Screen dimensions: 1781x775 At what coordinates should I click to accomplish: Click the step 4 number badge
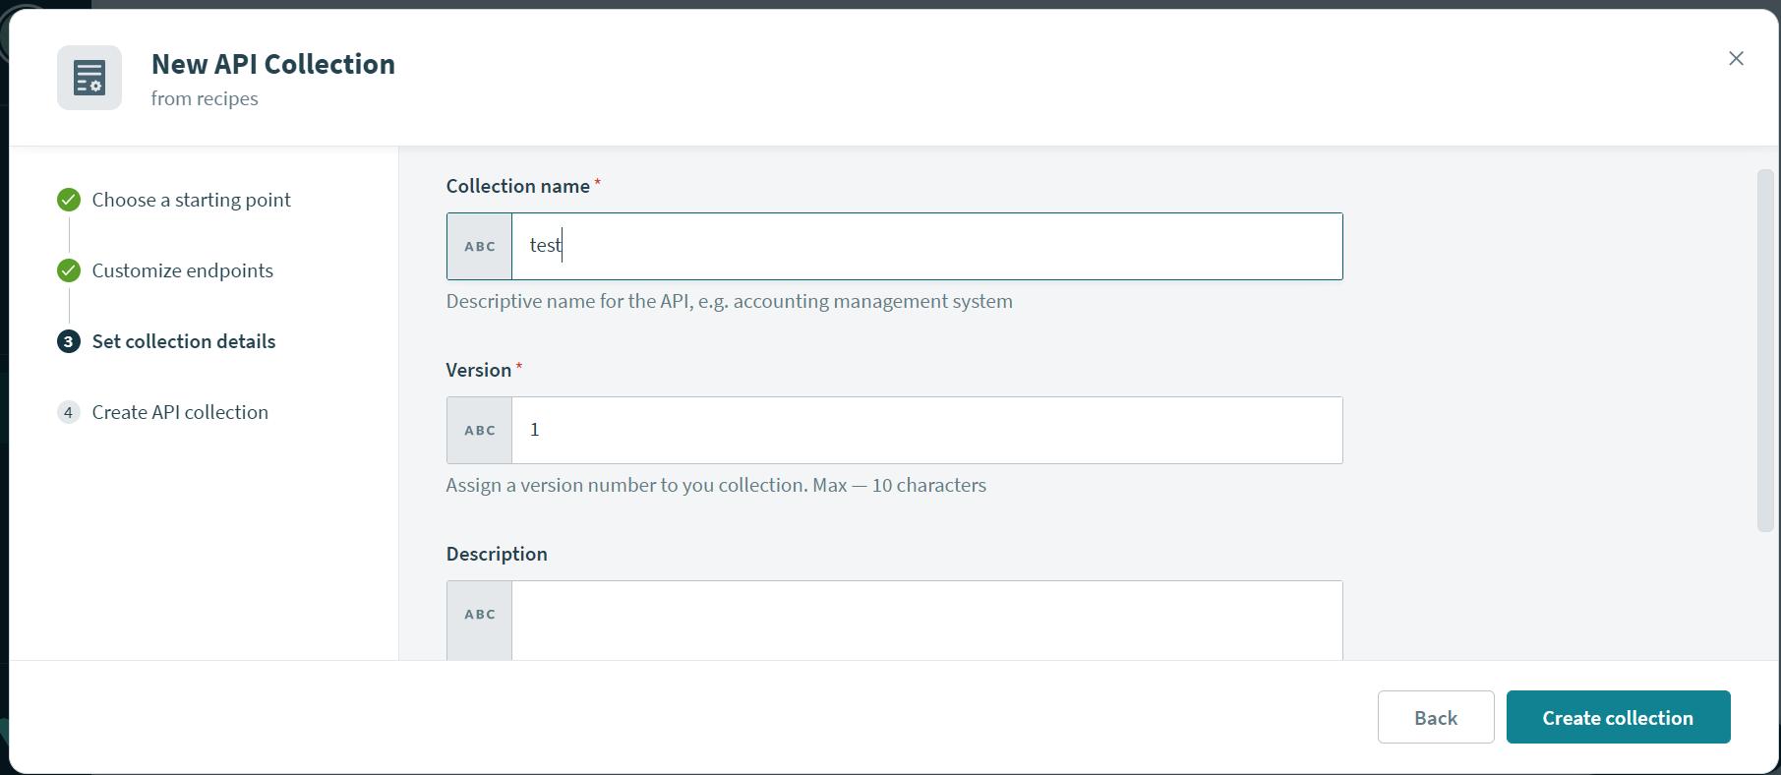tap(69, 413)
